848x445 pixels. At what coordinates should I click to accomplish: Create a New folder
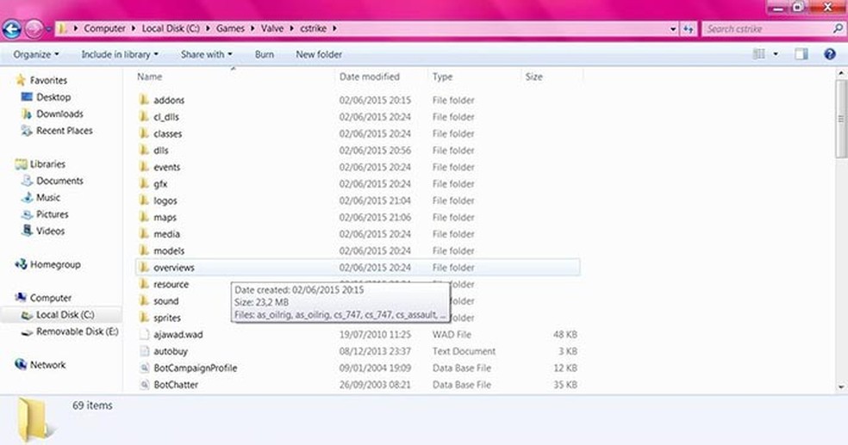click(319, 54)
